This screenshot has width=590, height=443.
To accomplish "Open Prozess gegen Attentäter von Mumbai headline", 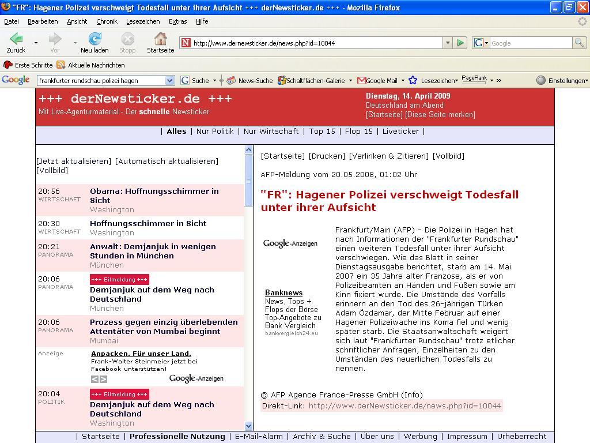I will point(164,326).
